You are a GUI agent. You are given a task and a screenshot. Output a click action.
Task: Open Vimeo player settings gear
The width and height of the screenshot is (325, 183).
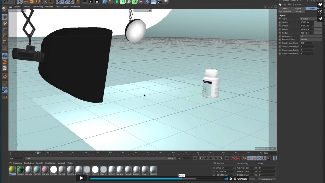point(231,179)
